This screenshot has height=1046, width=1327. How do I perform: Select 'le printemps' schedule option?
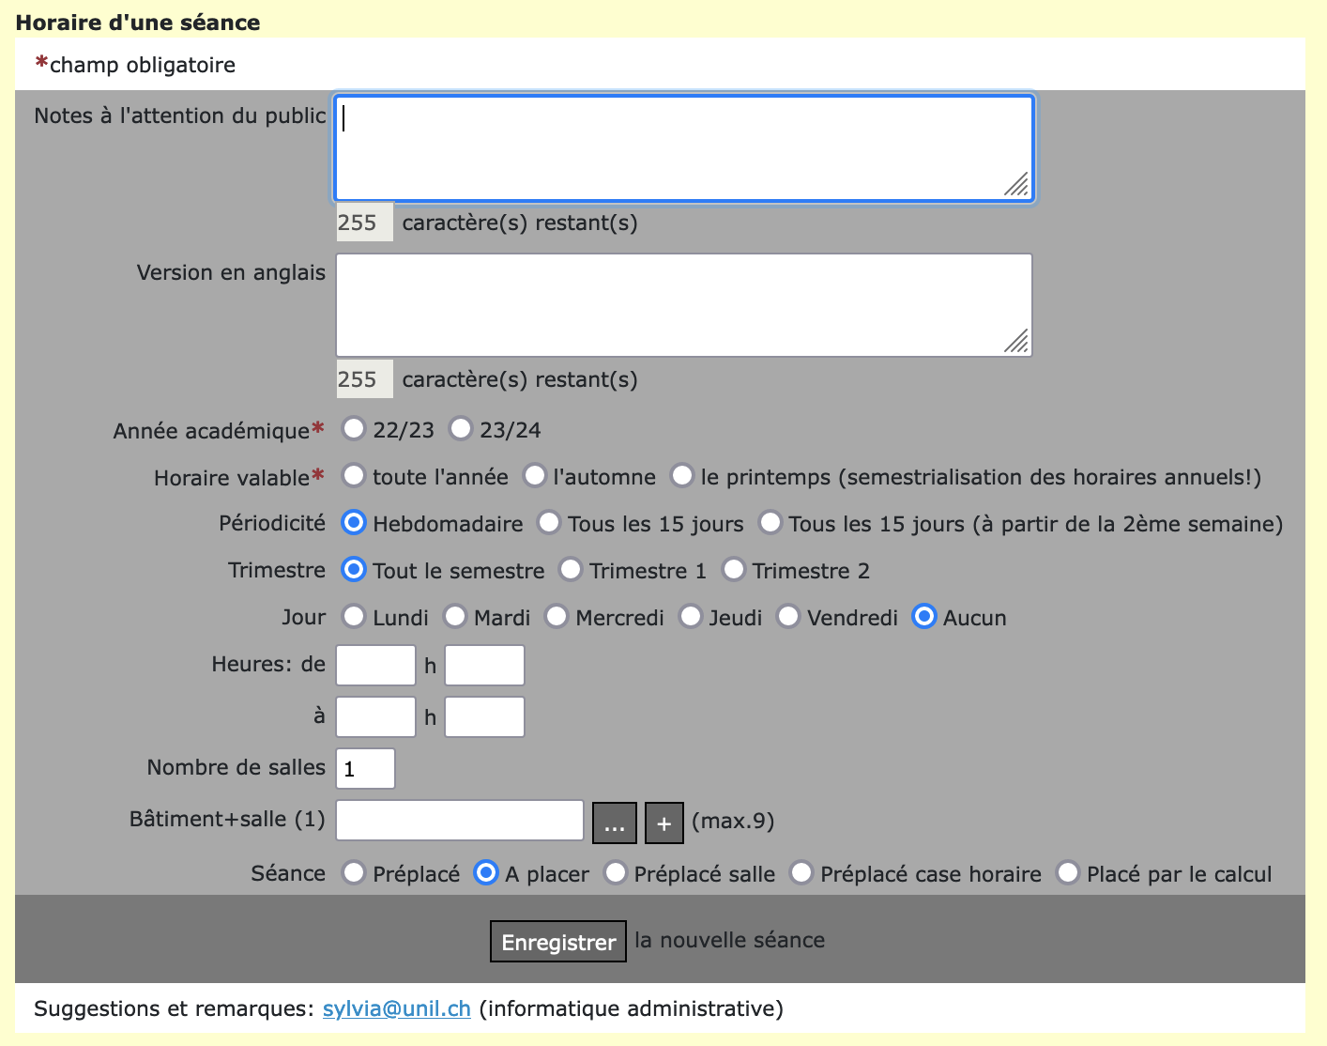(x=682, y=476)
